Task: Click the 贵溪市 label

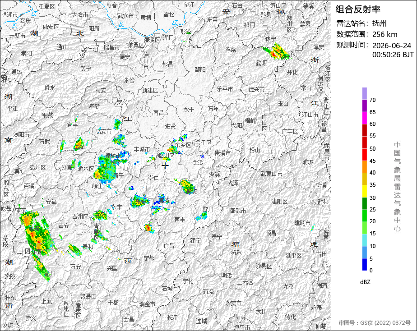Action: pos(222,153)
